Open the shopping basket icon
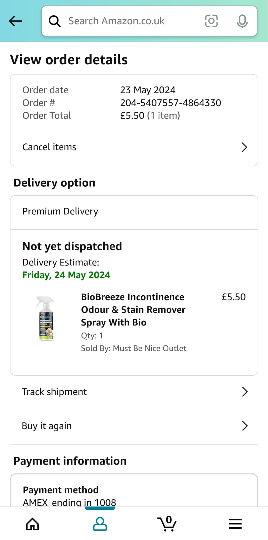 (167, 524)
